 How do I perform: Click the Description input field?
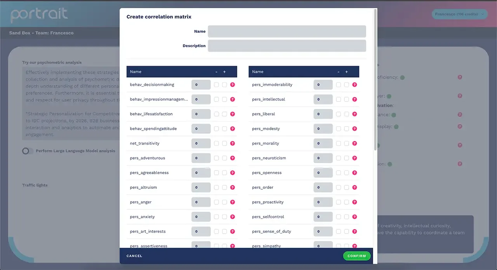click(x=287, y=46)
